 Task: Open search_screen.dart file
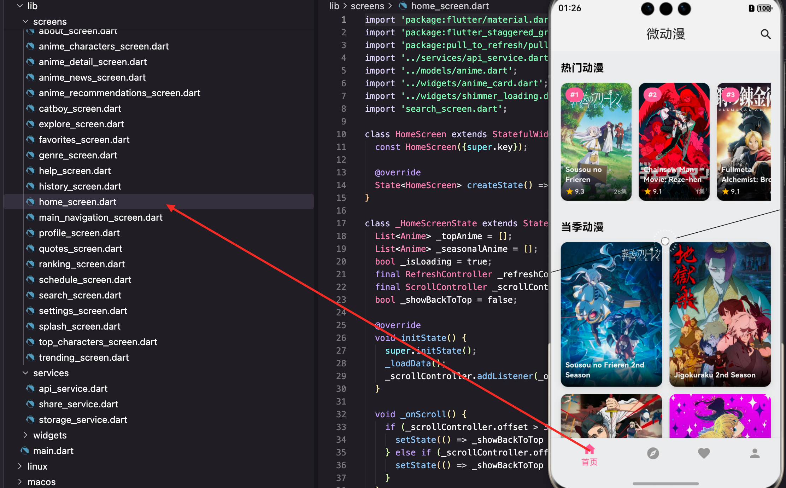[x=80, y=295]
